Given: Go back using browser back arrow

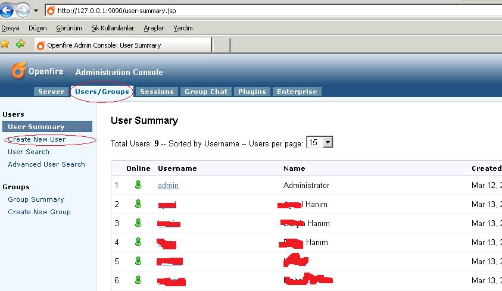Looking at the screenshot, I should pos(7,10).
